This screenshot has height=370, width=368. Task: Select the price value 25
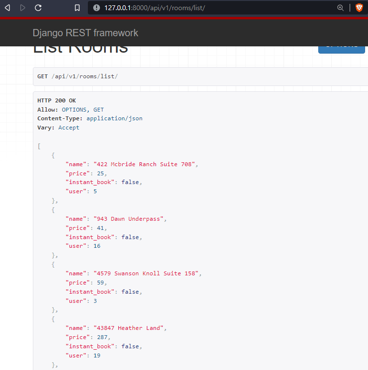click(100, 173)
